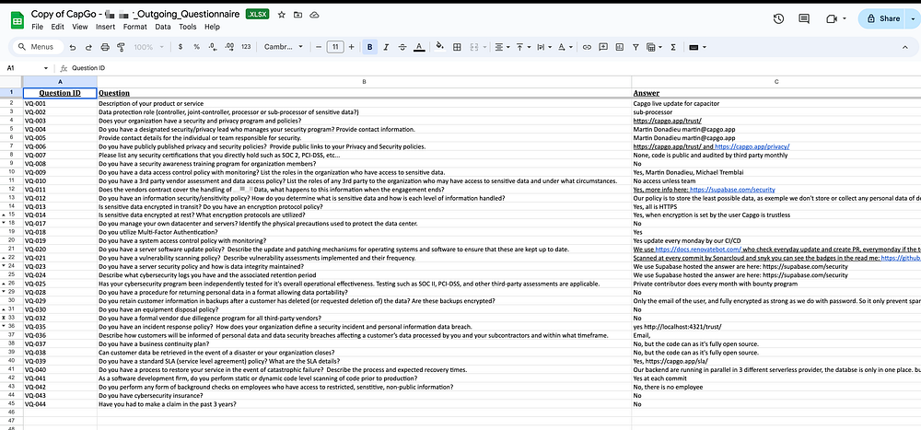The height and width of the screenshot is (430, 921).
Task: Undo the last action
Action: [x=72, y=47]
